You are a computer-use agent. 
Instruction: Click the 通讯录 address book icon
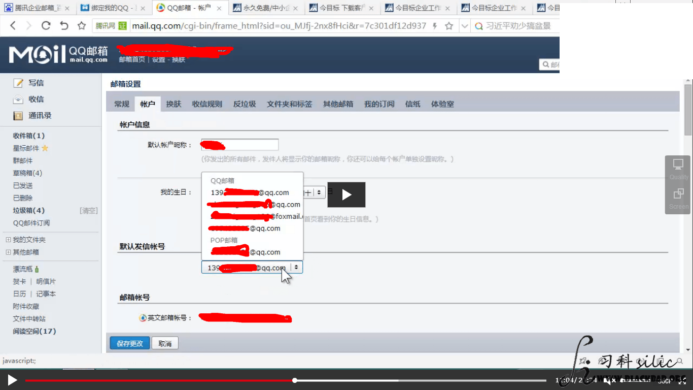[18, 116]
